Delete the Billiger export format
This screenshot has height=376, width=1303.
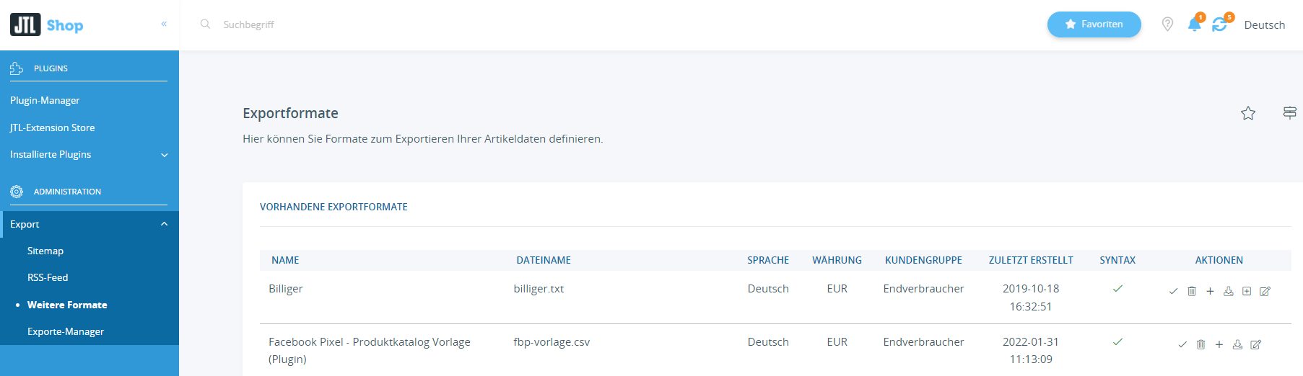[1192, 291]
